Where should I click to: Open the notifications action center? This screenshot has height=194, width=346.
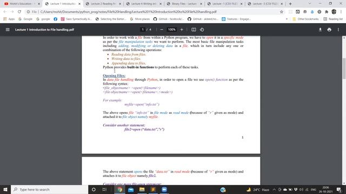[x=339, y=190]
